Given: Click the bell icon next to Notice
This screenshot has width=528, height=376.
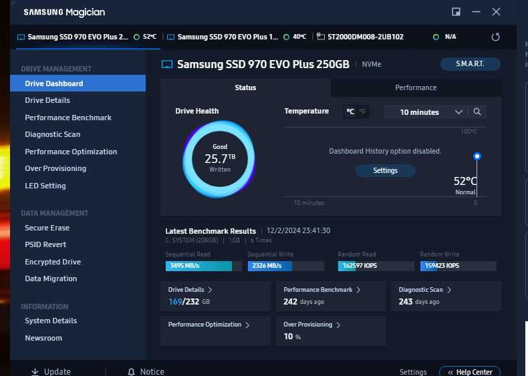Looking at the screenshot, I should point(131,371).
